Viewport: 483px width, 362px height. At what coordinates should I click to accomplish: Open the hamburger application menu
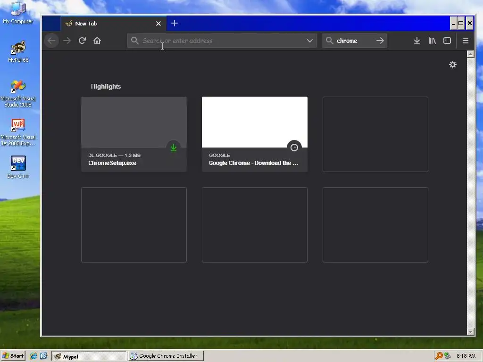point(466,41)
